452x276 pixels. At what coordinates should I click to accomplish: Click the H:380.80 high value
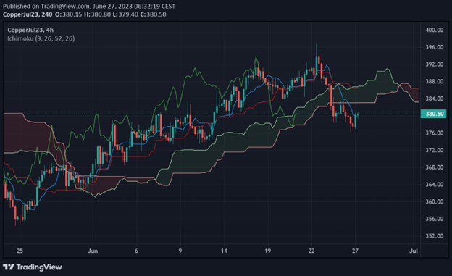pyautogui.click(x=98, y=14)
